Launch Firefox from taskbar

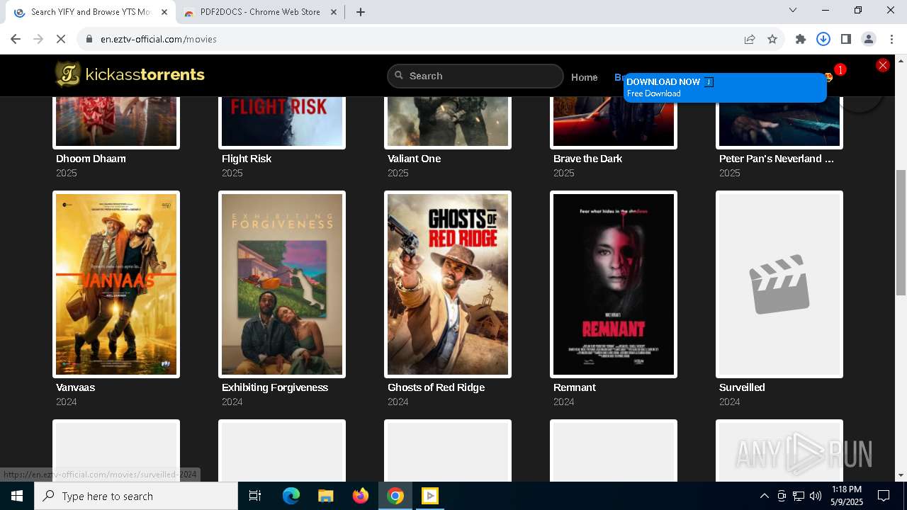(x=360, y=496)
